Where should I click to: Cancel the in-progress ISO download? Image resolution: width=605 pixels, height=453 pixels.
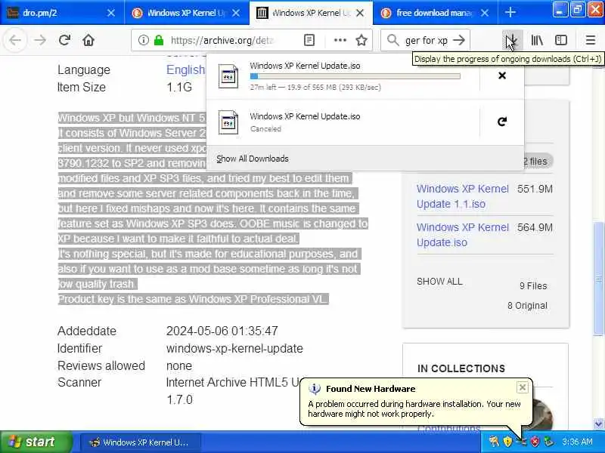[502, 75]
